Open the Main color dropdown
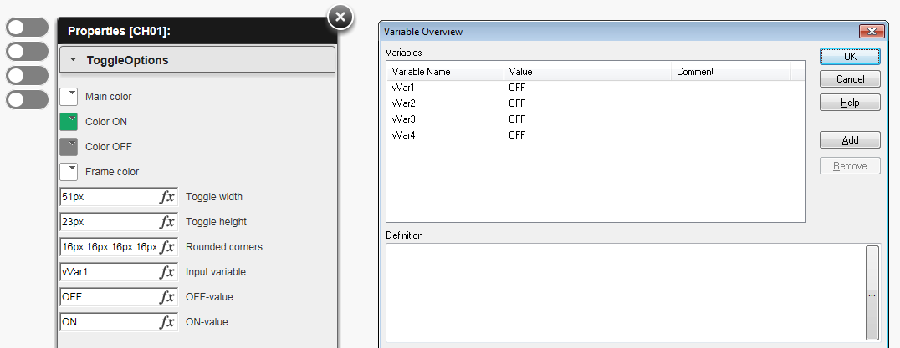 69,96
